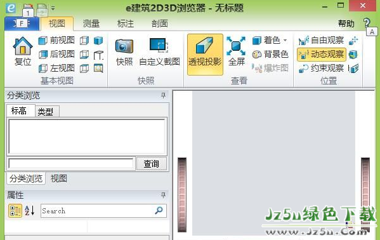Toggle 透视投影 perspective projection
This screenshot has width=380, height=240.
205,54
